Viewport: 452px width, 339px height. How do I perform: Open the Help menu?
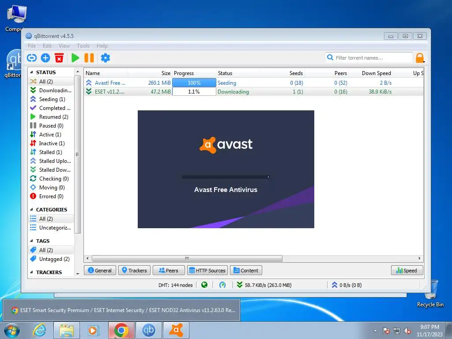click(x=102, y=46)
